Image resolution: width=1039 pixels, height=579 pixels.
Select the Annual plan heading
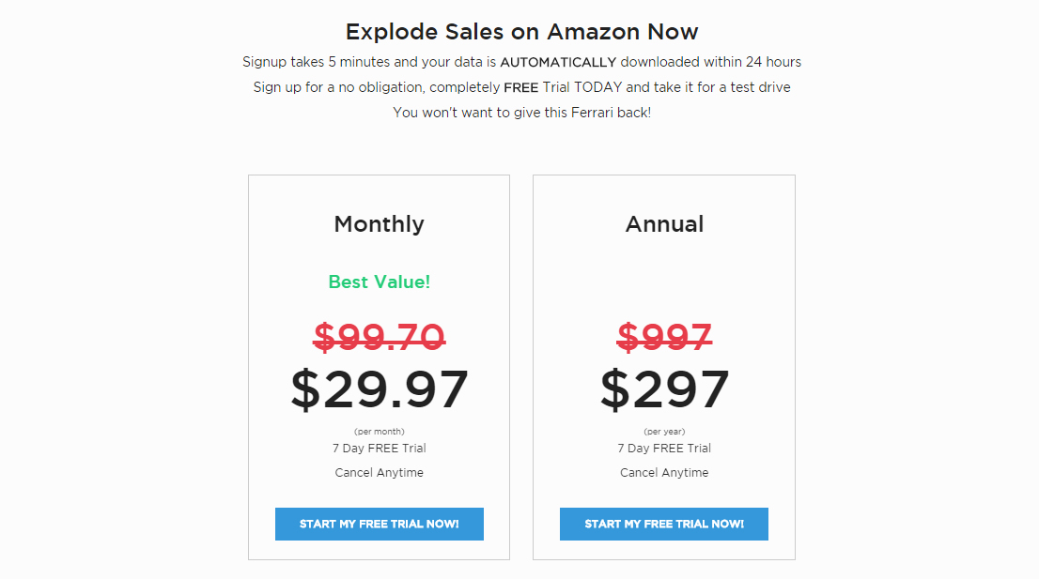click(x=664, y=224)
